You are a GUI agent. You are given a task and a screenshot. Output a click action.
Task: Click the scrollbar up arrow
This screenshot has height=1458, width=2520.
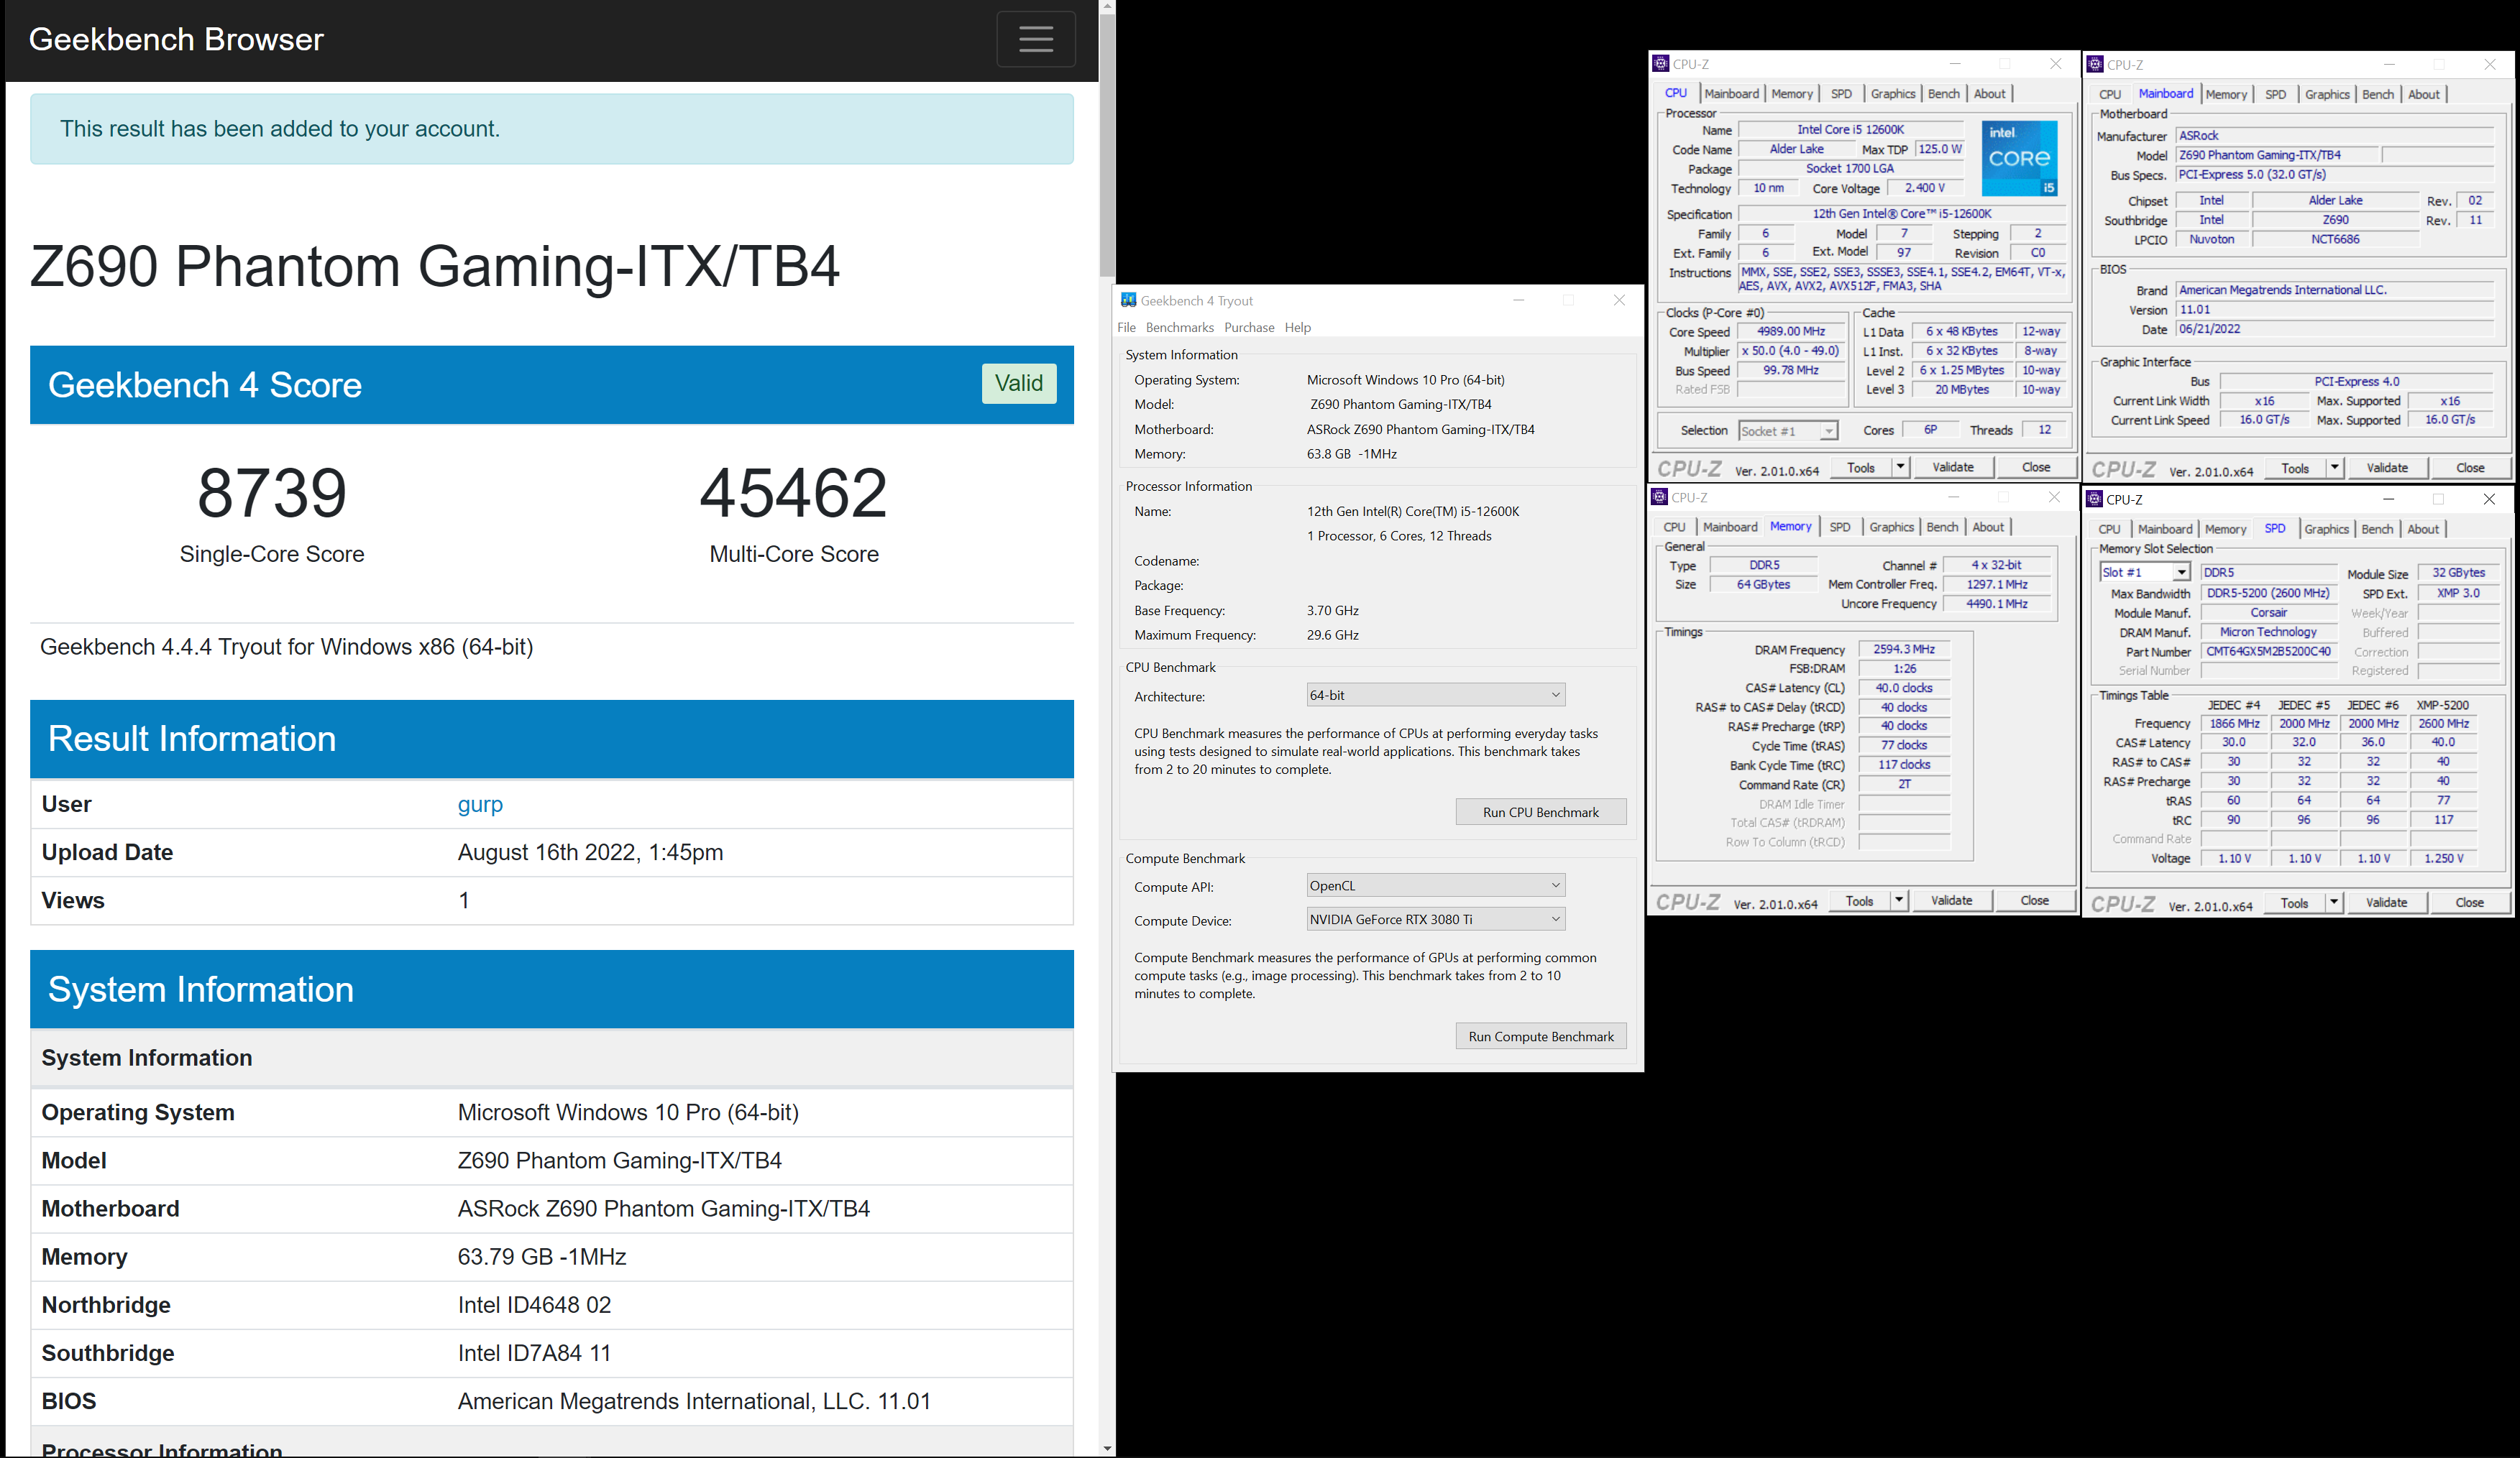pos(1106,7)
